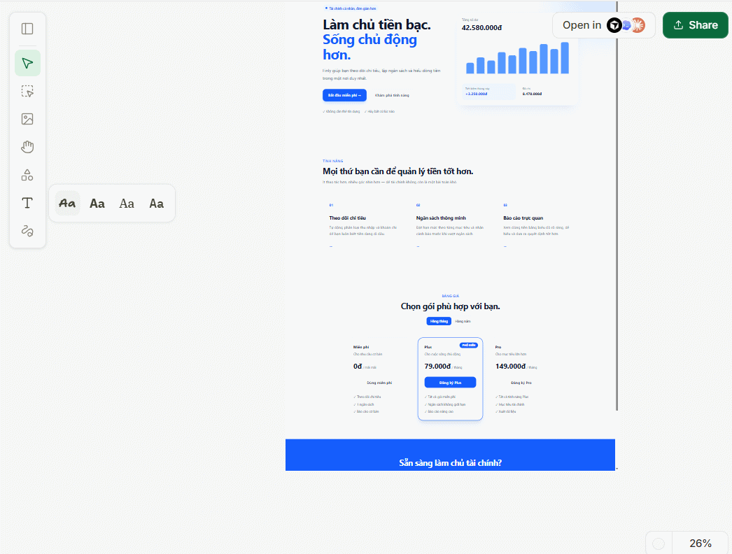Click the Pro plan button under '149.000đ'
The height and width of the screenshot is (554, 732).
tap(521, 383)
